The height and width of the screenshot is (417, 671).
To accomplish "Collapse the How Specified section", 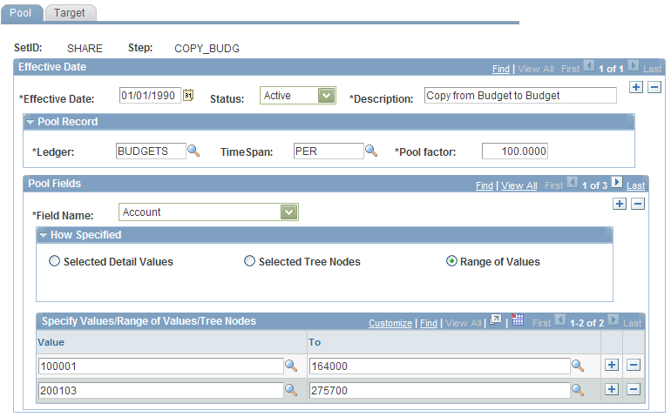I will pos(43,235).
